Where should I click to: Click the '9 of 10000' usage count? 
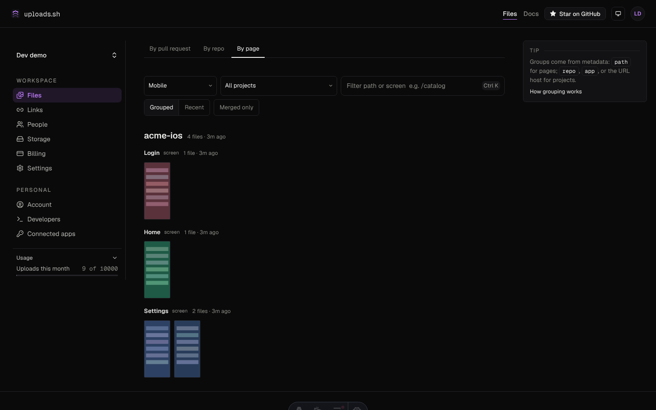pyautogui.click(x=100, y=269)
